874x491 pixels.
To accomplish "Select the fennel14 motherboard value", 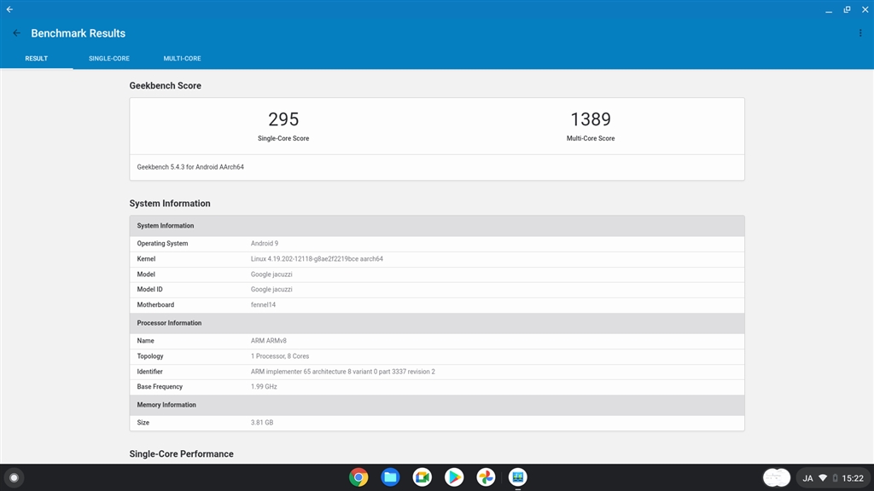I will [263, 305].
